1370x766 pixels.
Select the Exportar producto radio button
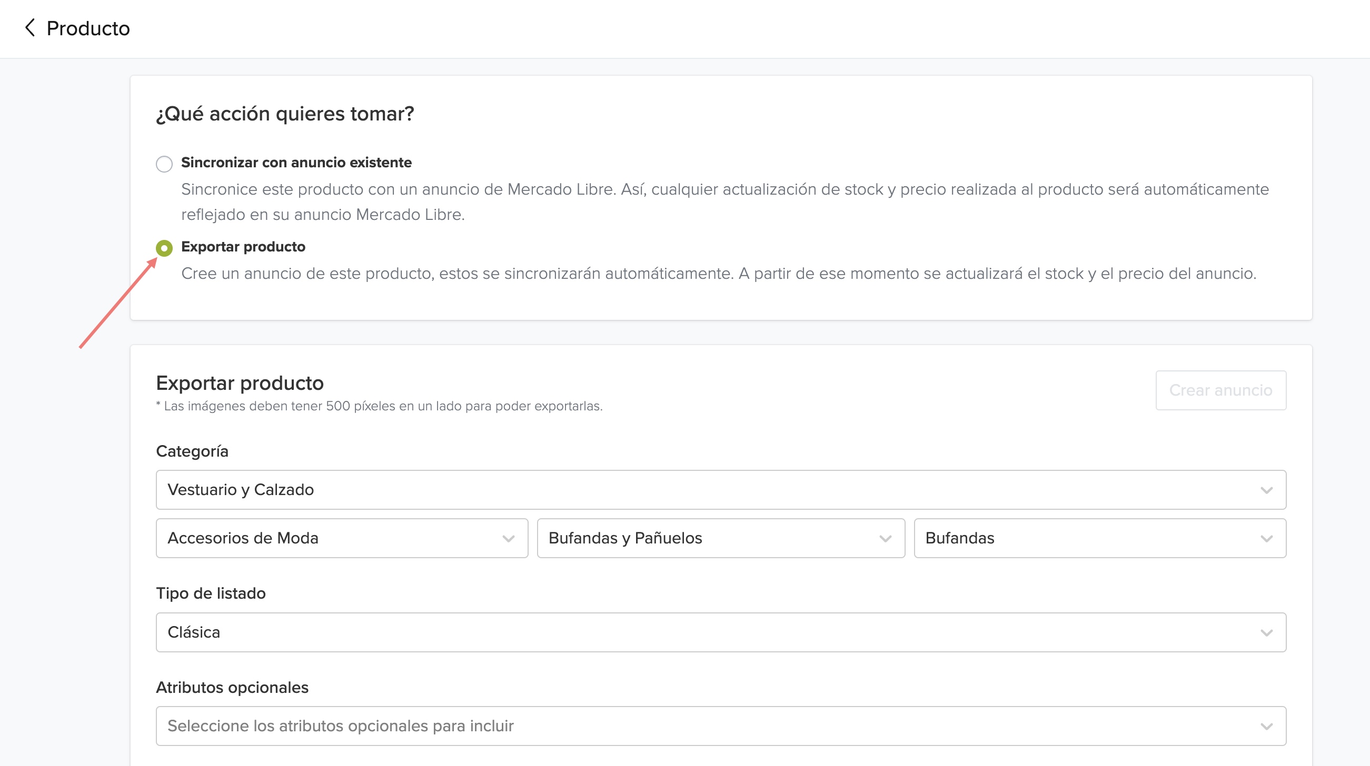[x=164, y=248]
